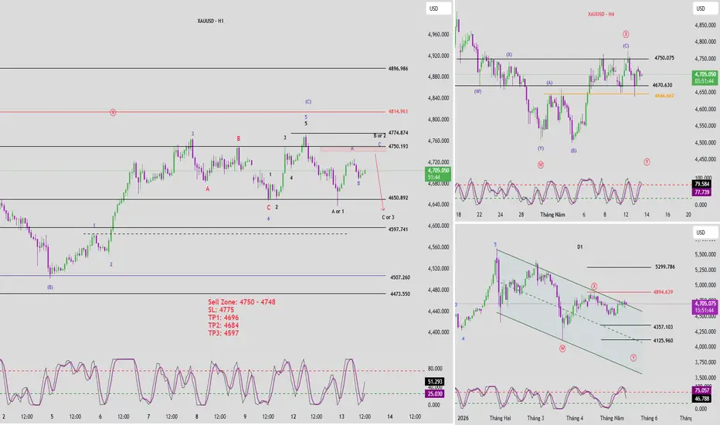The width and height of the screenshot is (720, 425).
Task: Click the TP1: 4696 text line
Action: [223, 318]
